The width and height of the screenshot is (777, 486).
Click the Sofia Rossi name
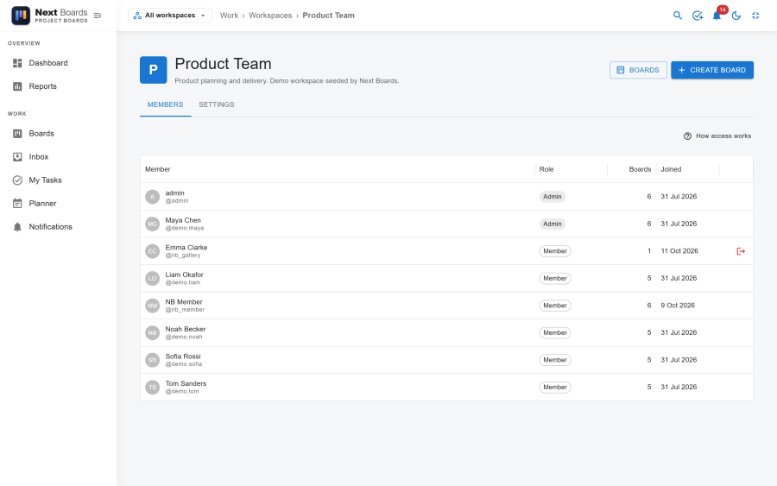point(183,357)
